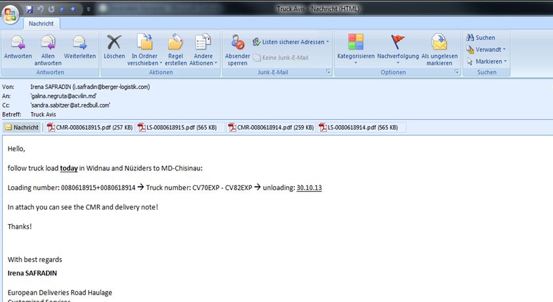Open Verwandt dropdown
The width and height of the screenshot is (553, 302).
coord(486,50)
